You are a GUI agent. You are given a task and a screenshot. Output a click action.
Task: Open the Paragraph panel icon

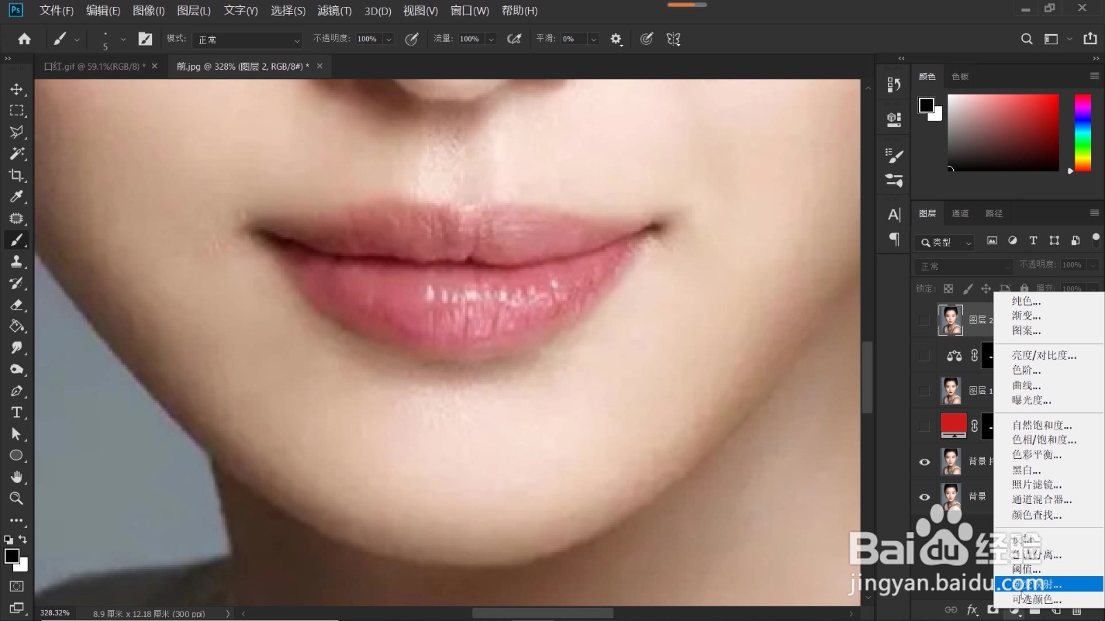click(x=894, y=239)
